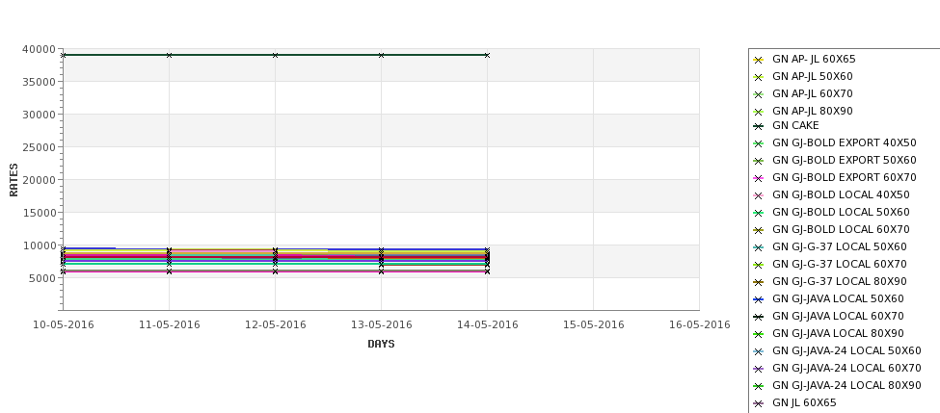The width and height of the screenshot is (940, 413).
Task: Click GN GJ-BOLD EXPORT 60X70 legend marker
Action: coord(758,178)
